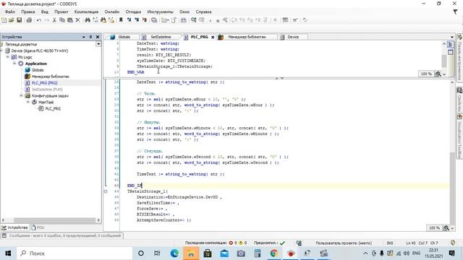Collapse the Plc Logic tree node

click(x=8, y=57)
